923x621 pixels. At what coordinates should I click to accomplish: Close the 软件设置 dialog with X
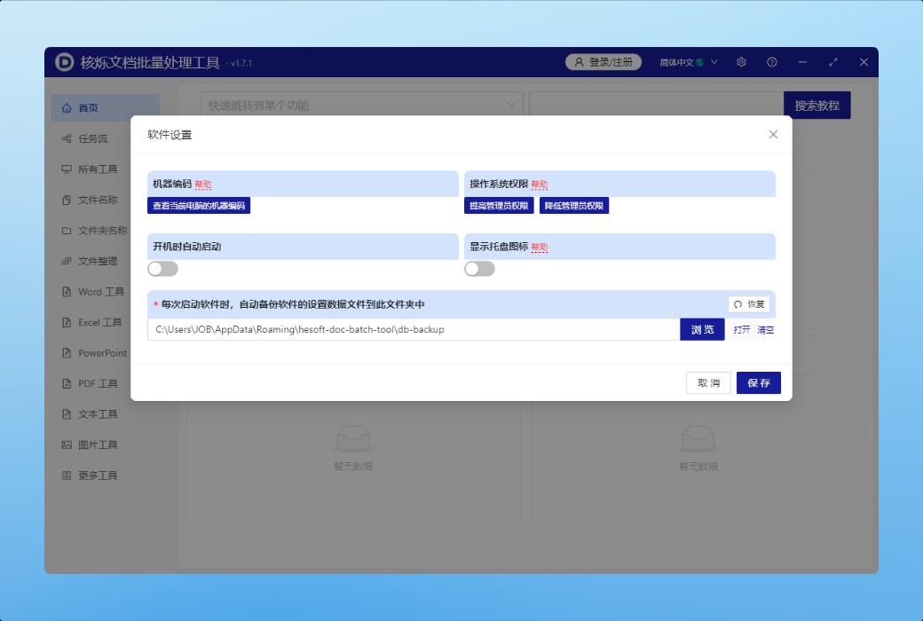[773, 135]
